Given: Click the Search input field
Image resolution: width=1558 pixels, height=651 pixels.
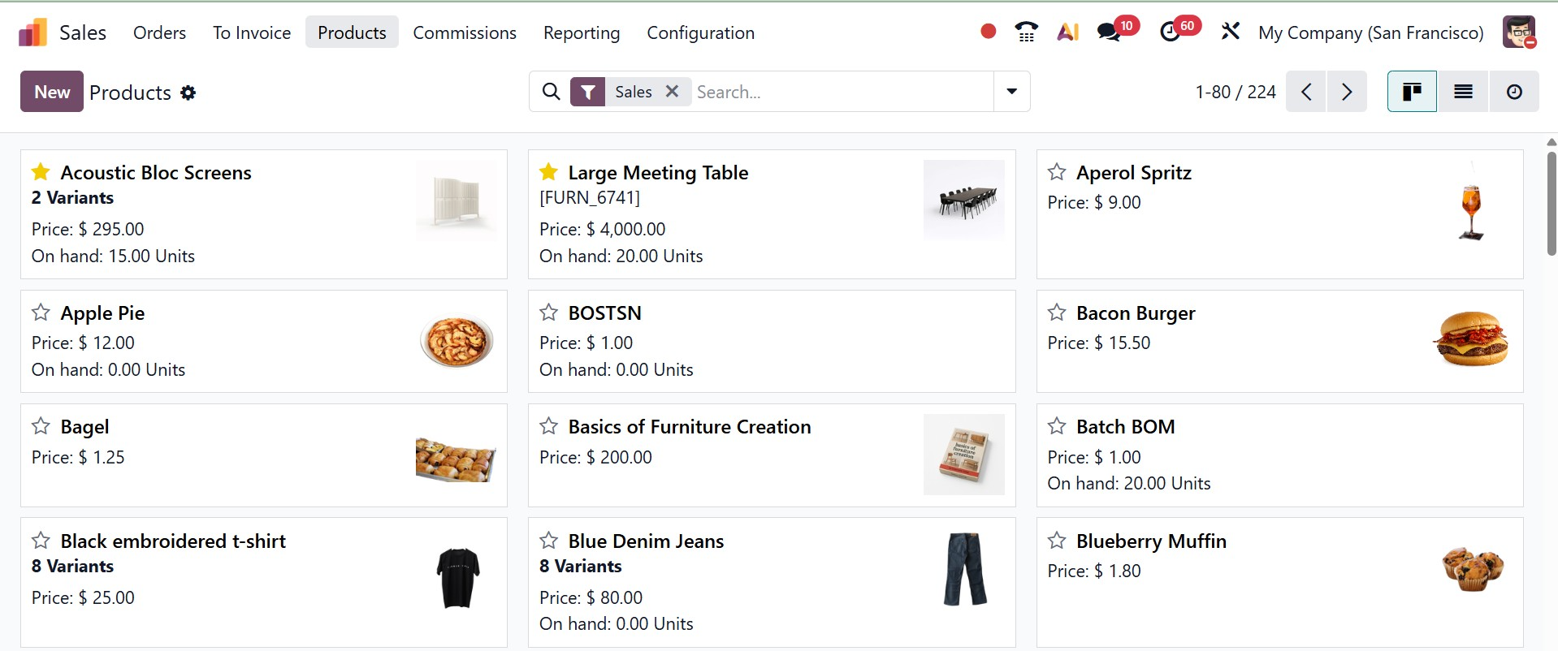Looking at the screenshot, I should pos(841,92).
